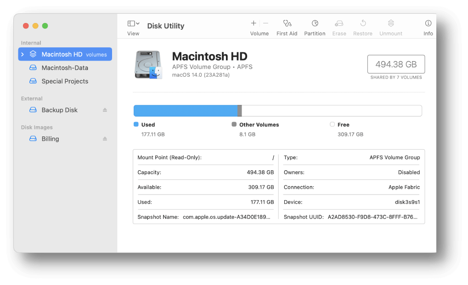The height and width of the screenshot is (285, 468).
Task: Select Billing under Disk Images
Action: pyautogui.click(x=50, y=139)
